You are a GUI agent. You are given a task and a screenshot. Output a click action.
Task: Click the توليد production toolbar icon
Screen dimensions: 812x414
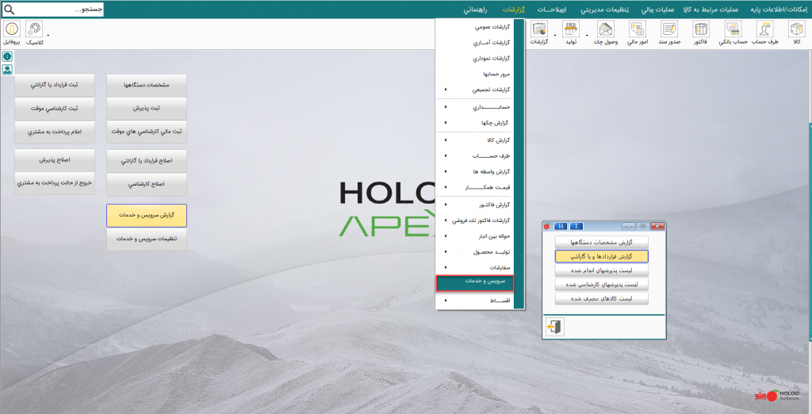(571, 29)
